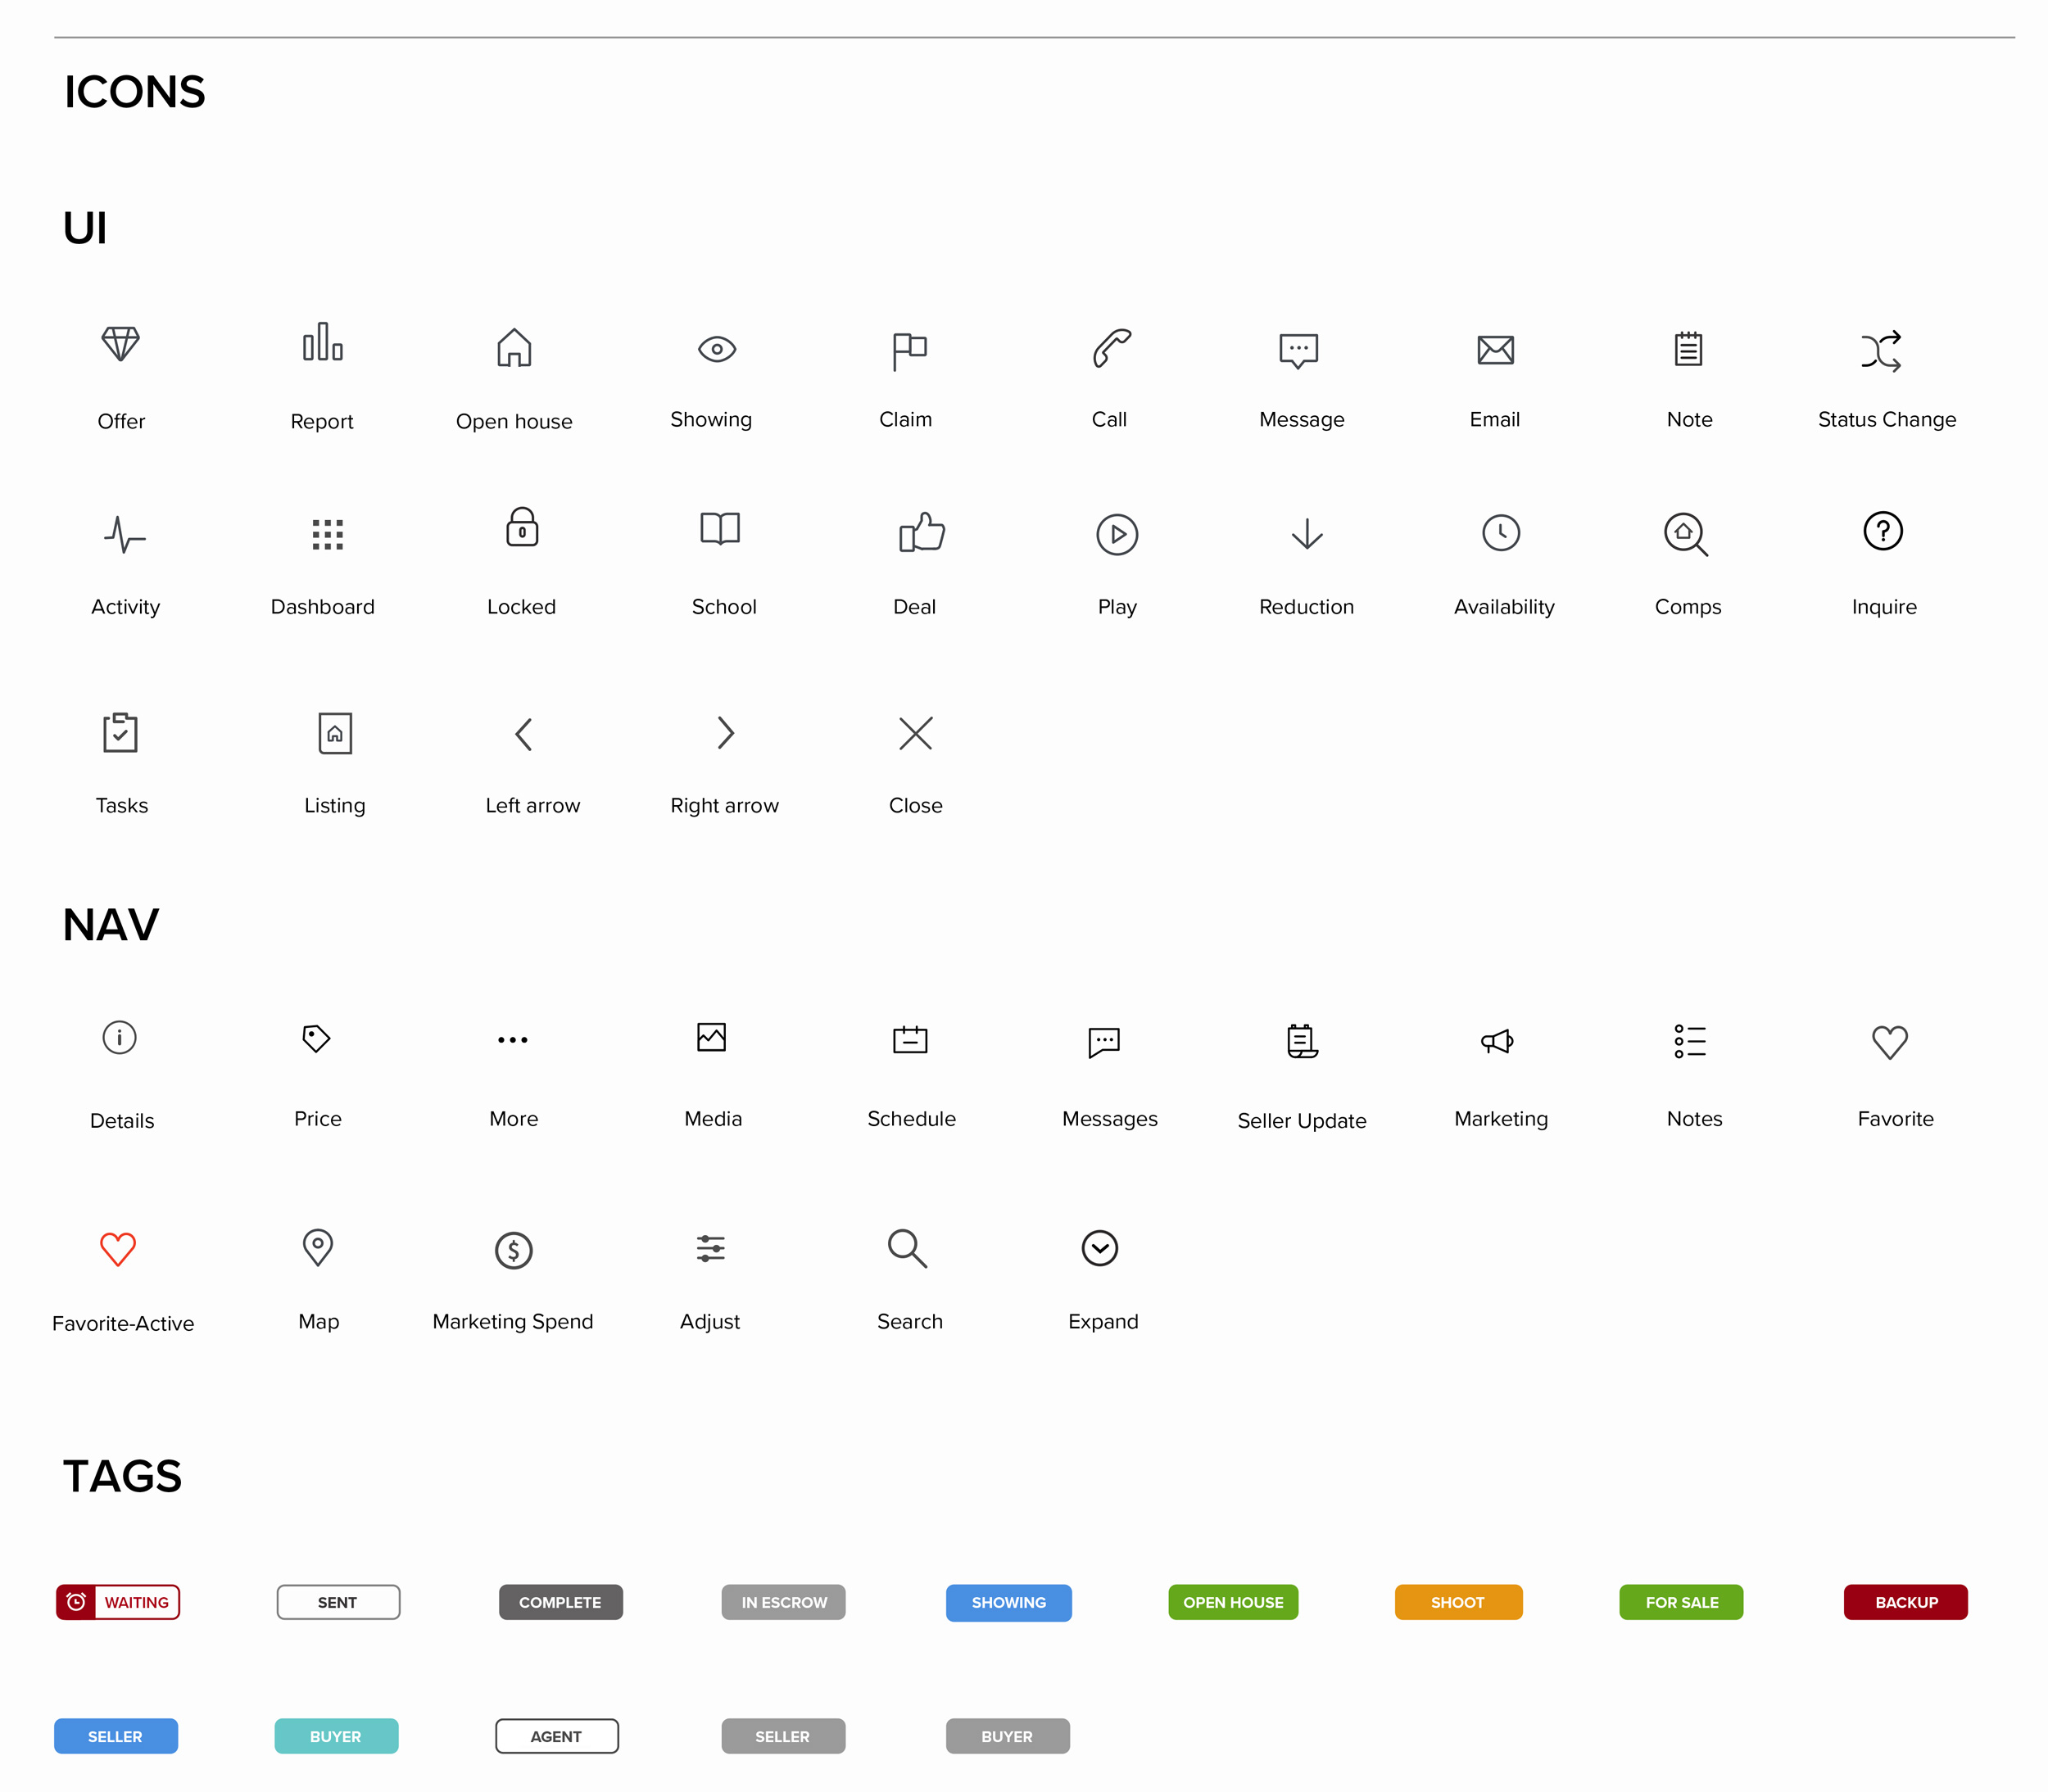Click the Offer diamond icon
Viewport: 2048px width, 1792px height.
tap(120, 344)
